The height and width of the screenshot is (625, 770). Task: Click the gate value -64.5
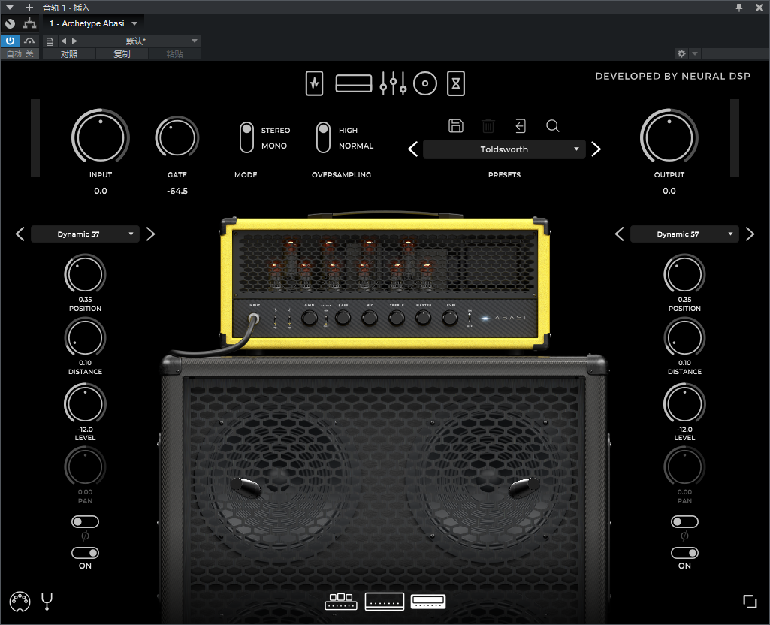pos(177,191)
